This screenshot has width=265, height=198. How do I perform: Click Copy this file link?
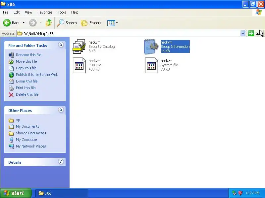point(26,68)
